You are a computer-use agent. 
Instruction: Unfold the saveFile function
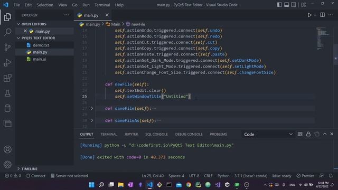click(92, 108)
